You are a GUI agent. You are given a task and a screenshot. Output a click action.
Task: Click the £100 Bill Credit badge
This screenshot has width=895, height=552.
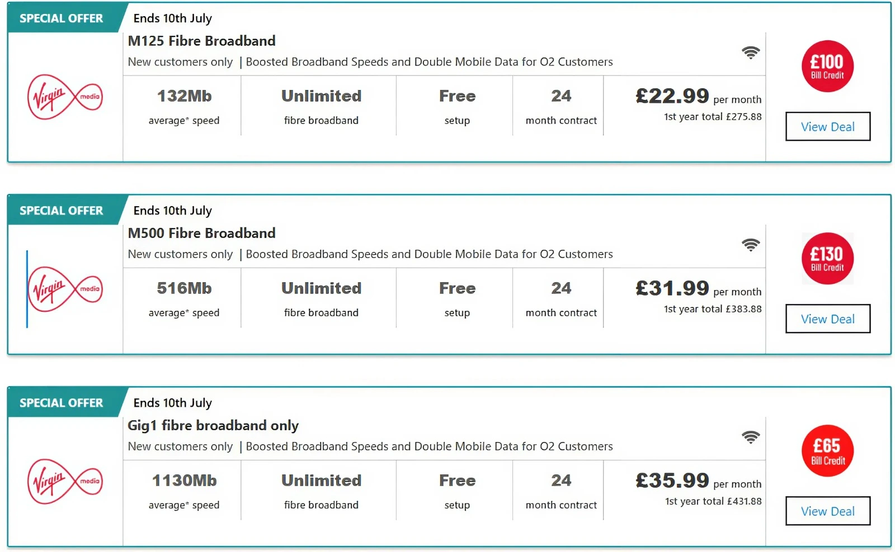click(827, 66)
